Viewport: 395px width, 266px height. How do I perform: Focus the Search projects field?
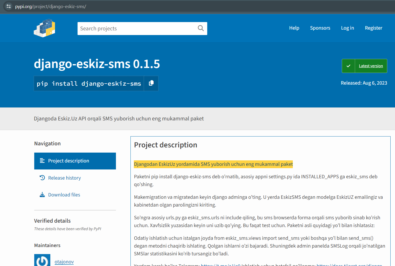pyautogui.click(x=142, y=29)
